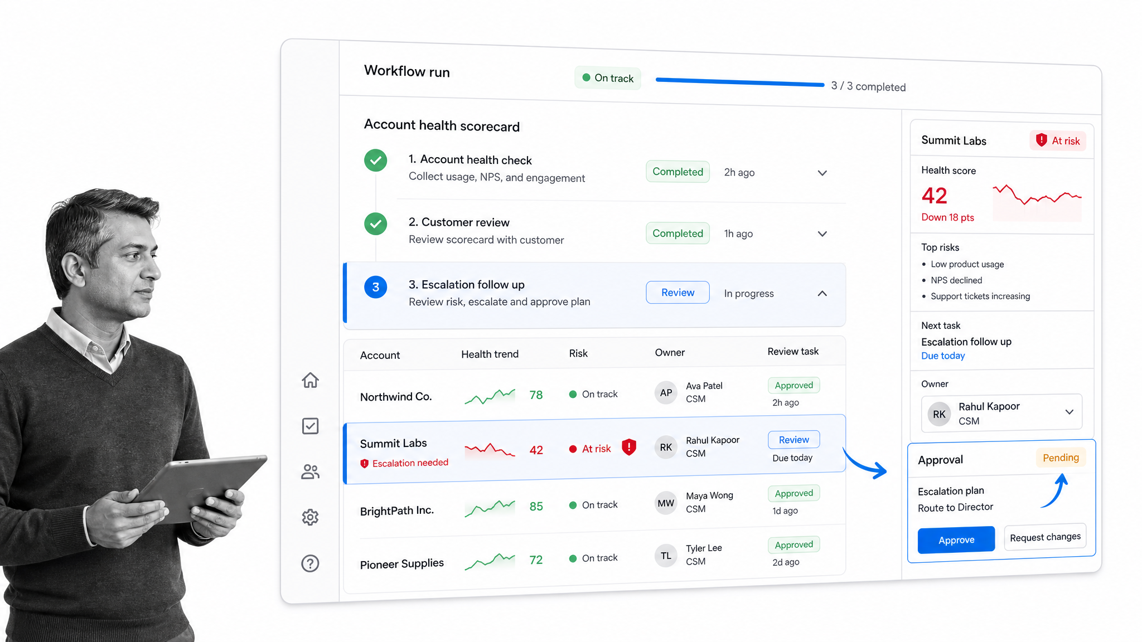Open the Help question mark icon
The width and height of the screenshot is (1142, 642).
(x=310, y=563)
